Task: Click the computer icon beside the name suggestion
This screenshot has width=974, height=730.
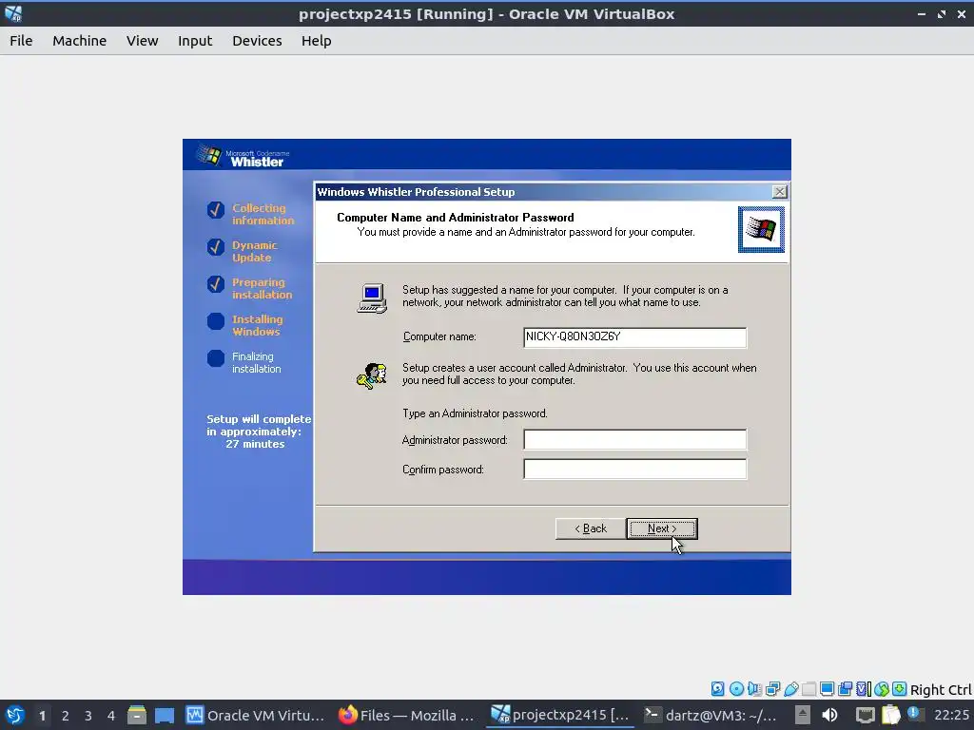Action: (372, 298)
